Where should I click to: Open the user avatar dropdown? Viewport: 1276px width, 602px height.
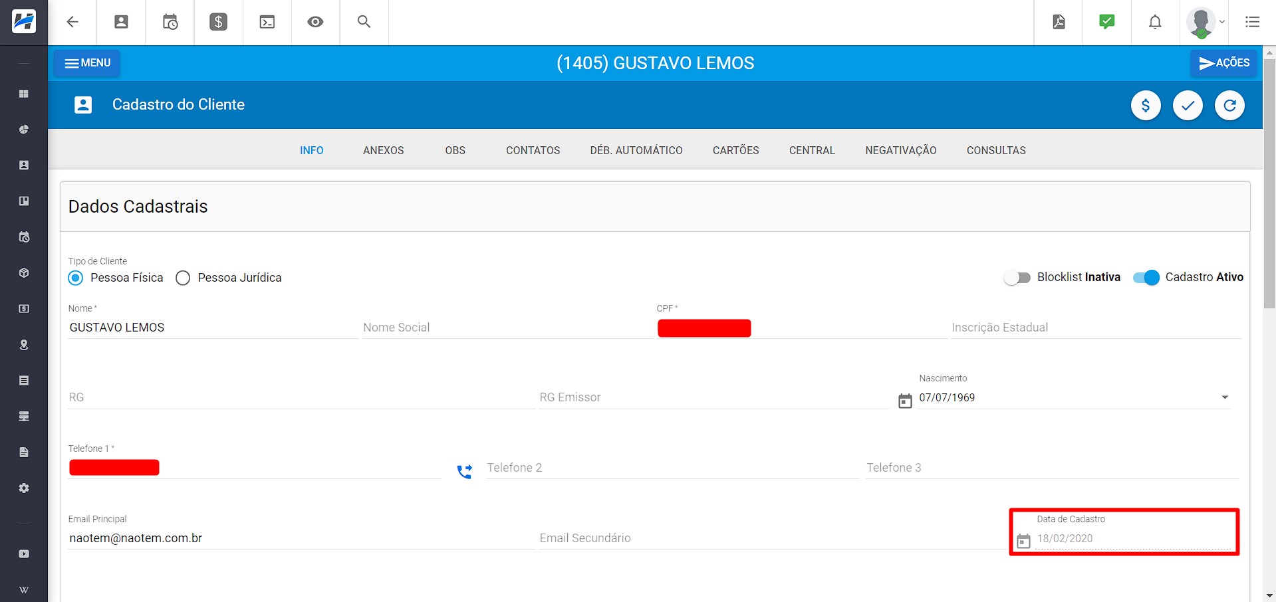coord(1205,22)
